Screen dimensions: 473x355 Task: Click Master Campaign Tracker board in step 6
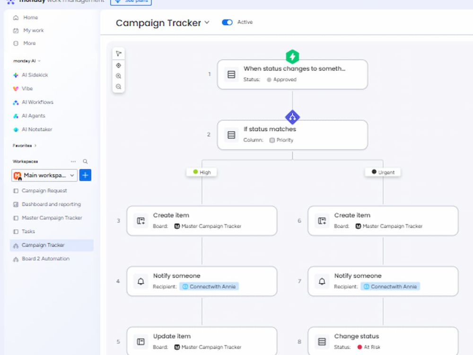389,226
